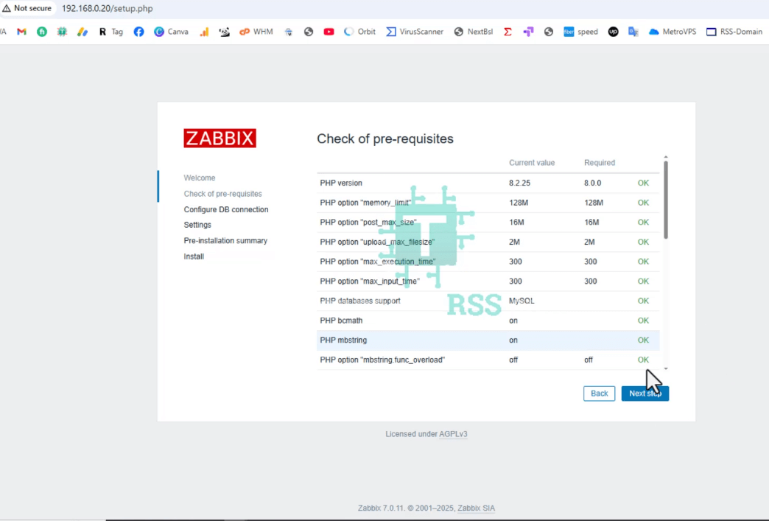The width and height of the screenshot is (769, 521).
Task: Open the YouTube bookmark
Action: pyautogui.click(x=329, y=32)
